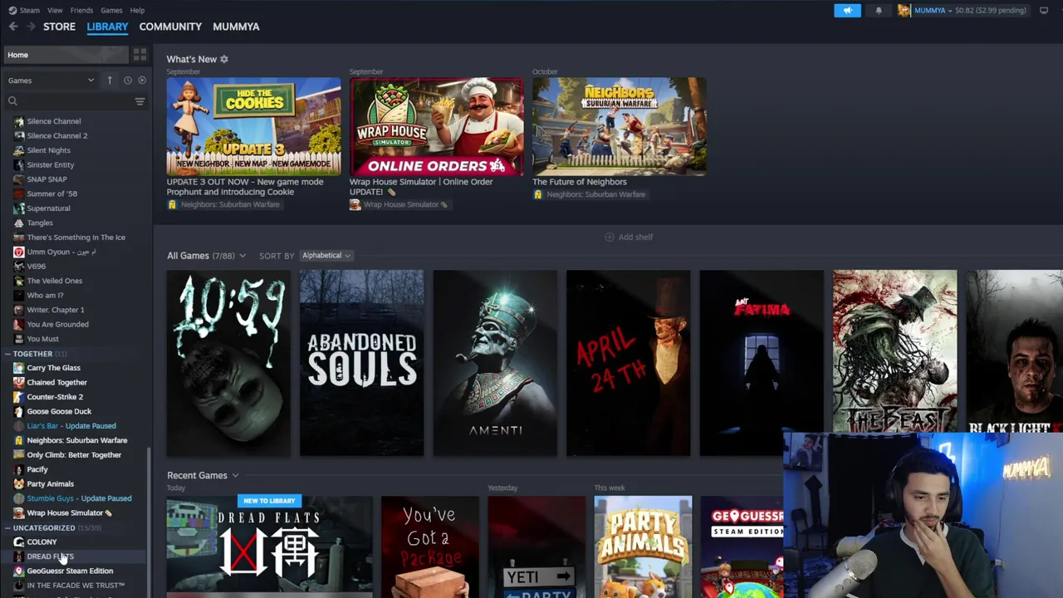
Task: Collapse the UNCATEGORIZED category
Action: (x=7, y=527)
